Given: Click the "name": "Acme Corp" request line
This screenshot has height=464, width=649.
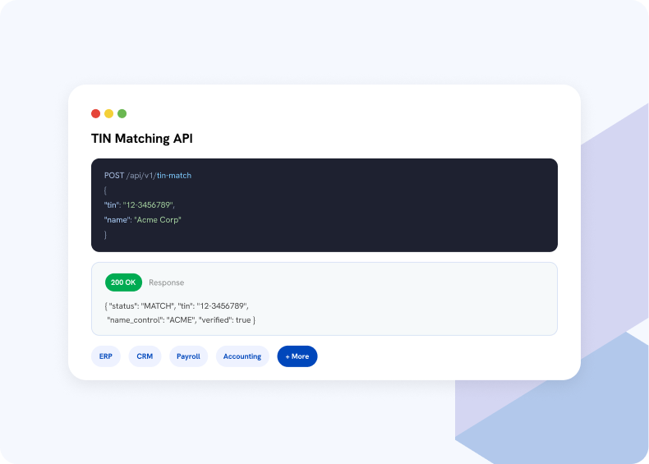Looking at the screenshot, I should [x=143, y=220].
